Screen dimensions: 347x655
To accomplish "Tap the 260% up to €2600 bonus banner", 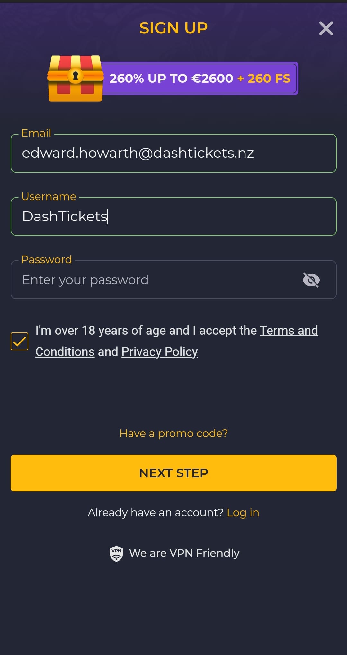I will (x=200, y=79).
